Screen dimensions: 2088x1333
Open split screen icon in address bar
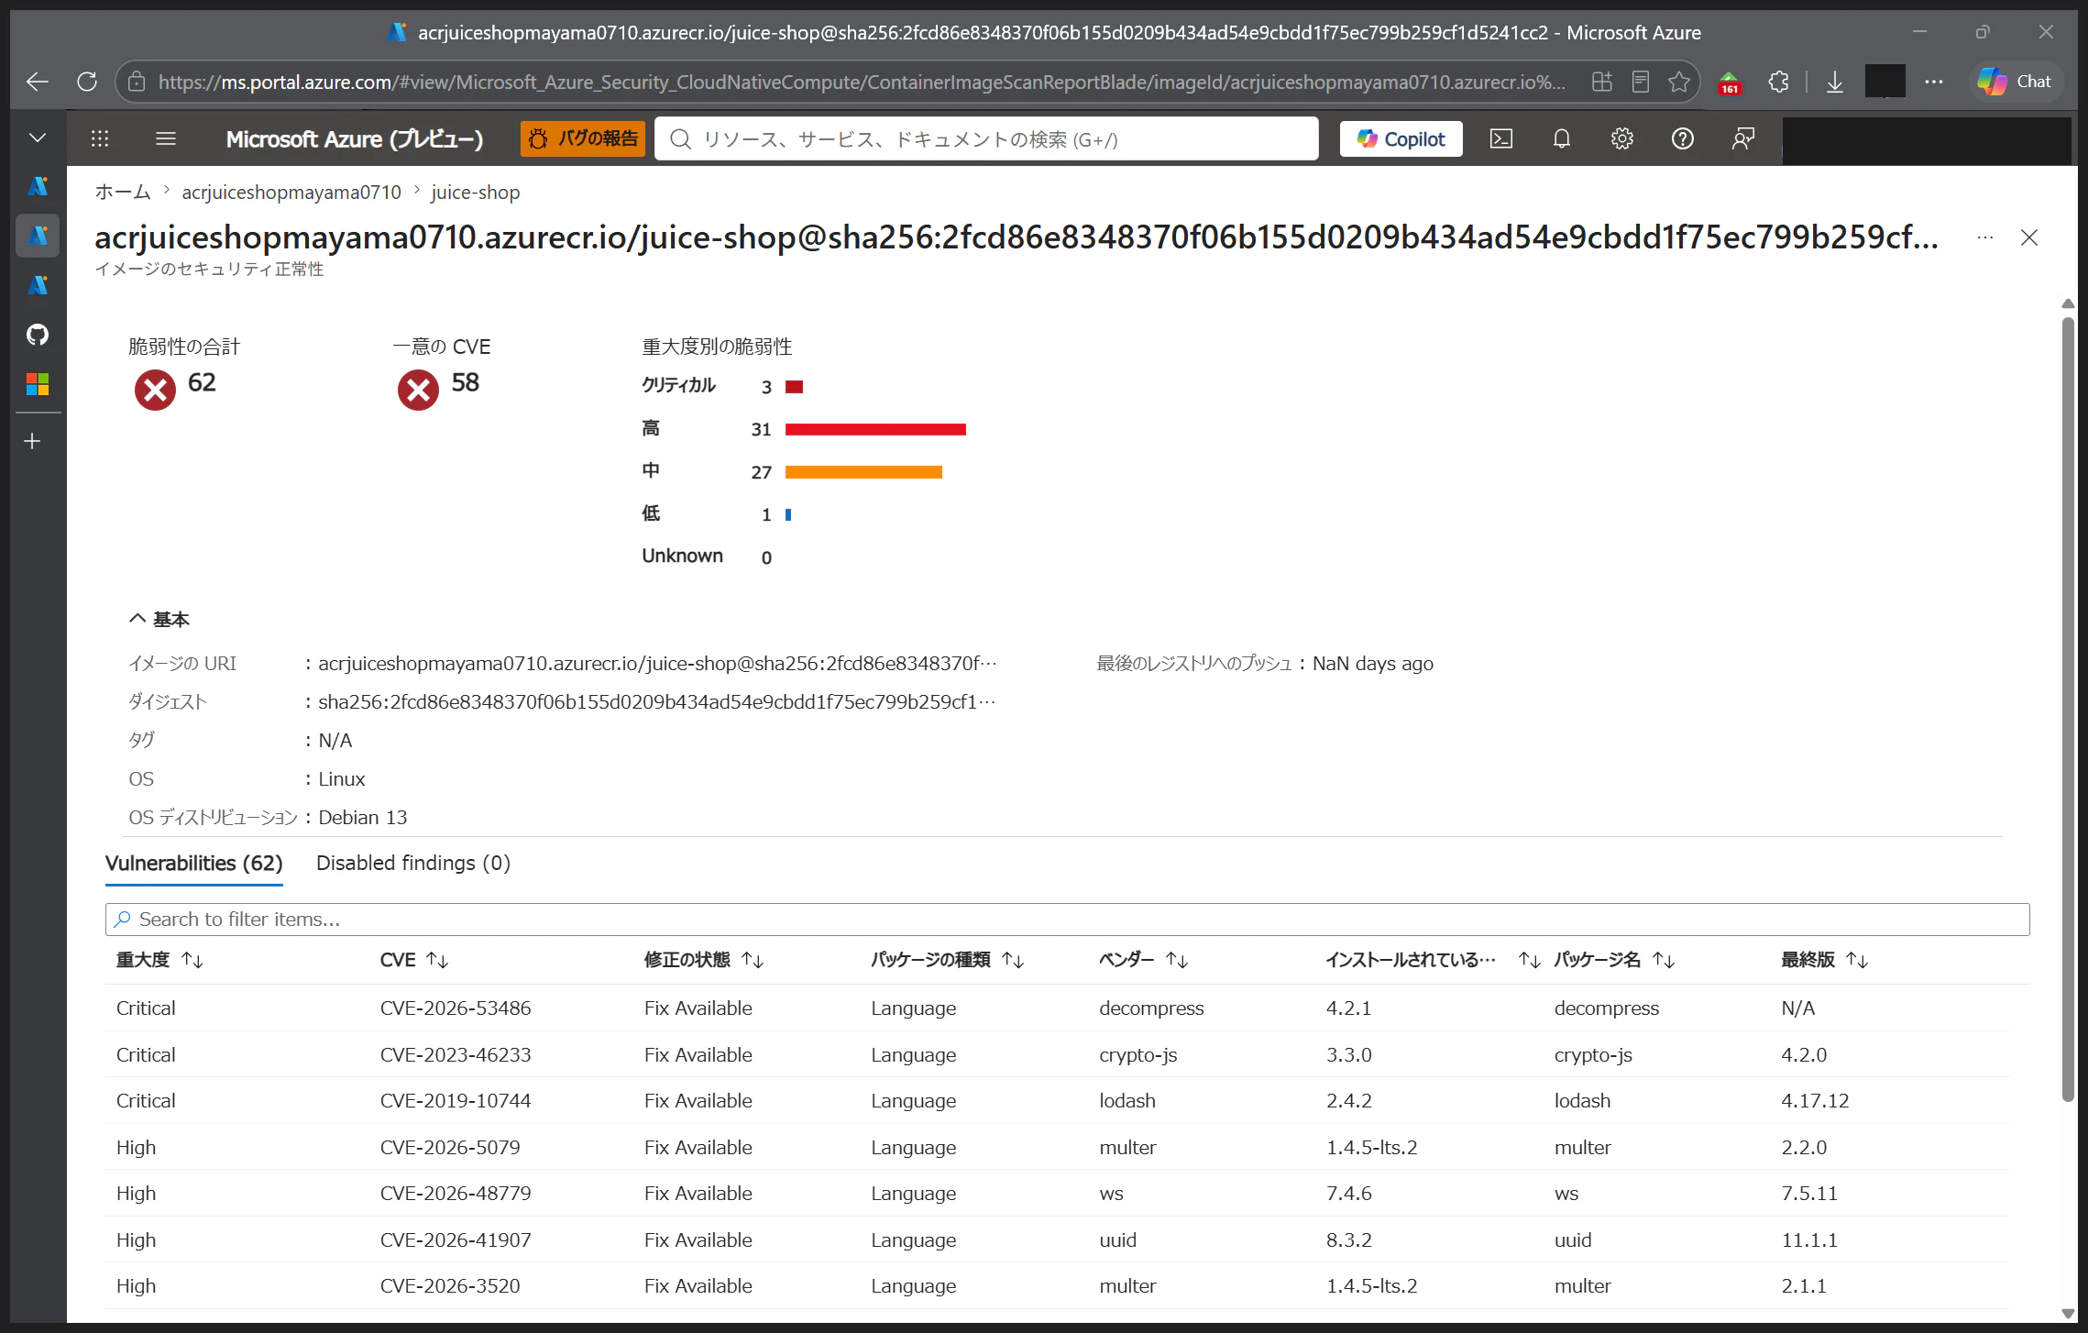tap(1602, 82)
